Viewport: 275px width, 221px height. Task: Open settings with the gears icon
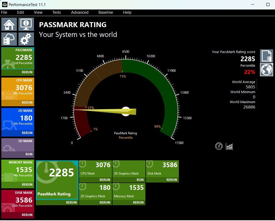[26, 39]
